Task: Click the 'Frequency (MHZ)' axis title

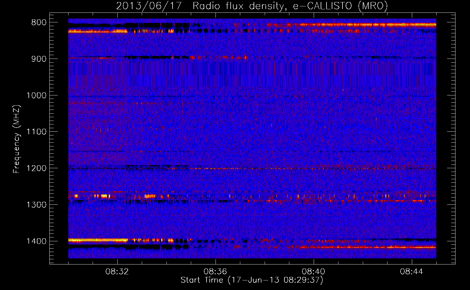Action: [x=17, y=139]
